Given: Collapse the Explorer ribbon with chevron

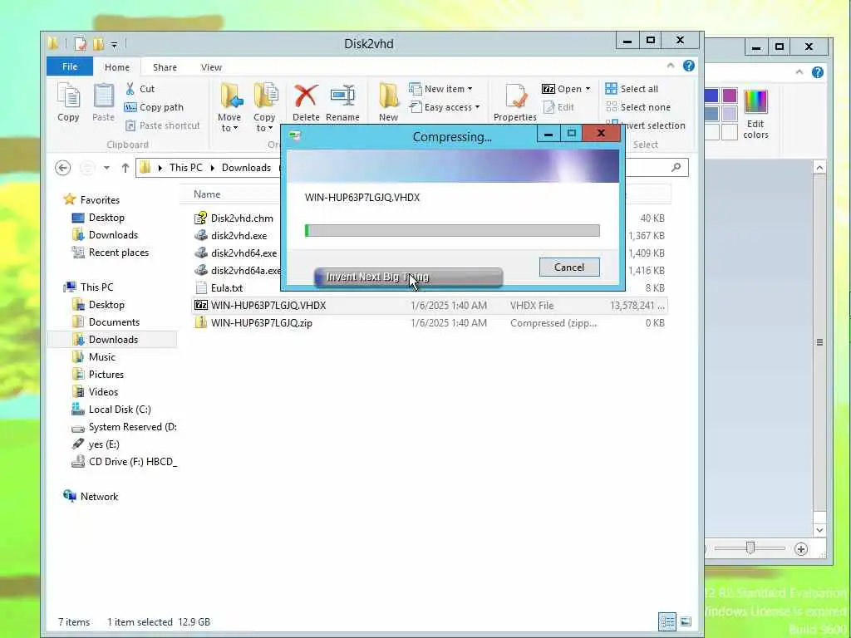Looking at the screenshot, I should pos(671,66).
